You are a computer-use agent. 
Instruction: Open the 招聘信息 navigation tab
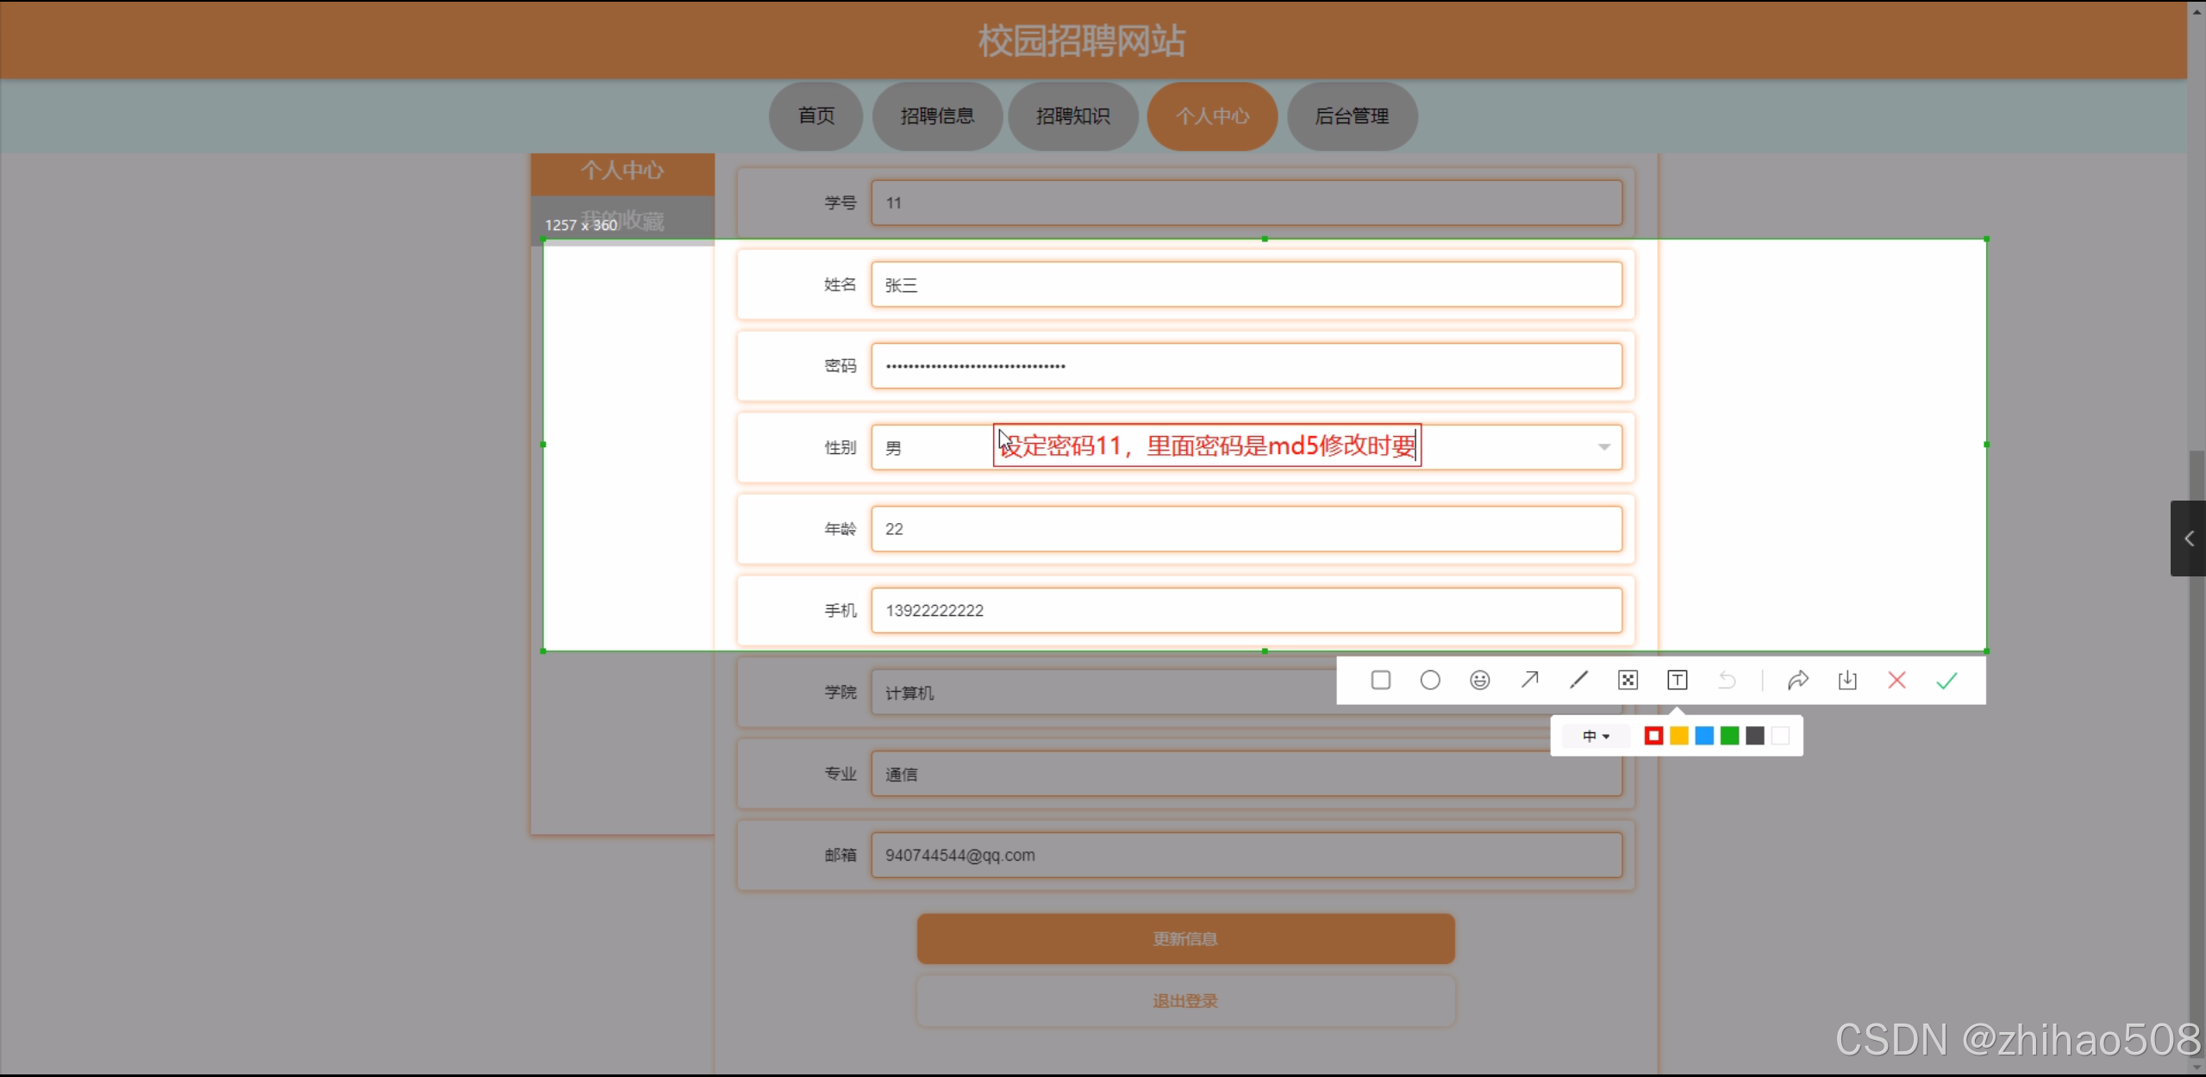[937, 116]
